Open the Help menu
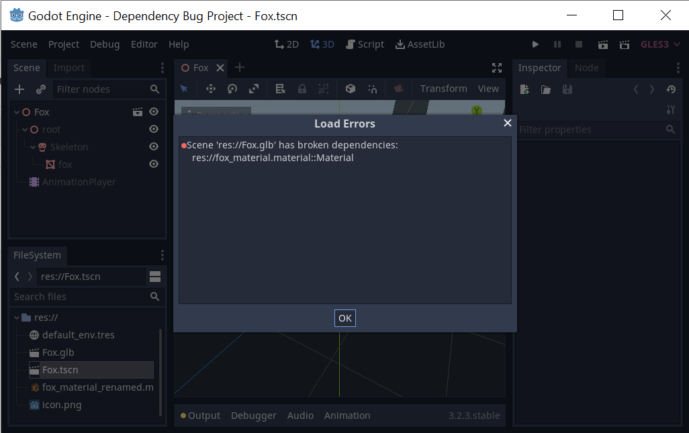The width and height of the screenshot is (689, 433). click(x=179, y=44)
